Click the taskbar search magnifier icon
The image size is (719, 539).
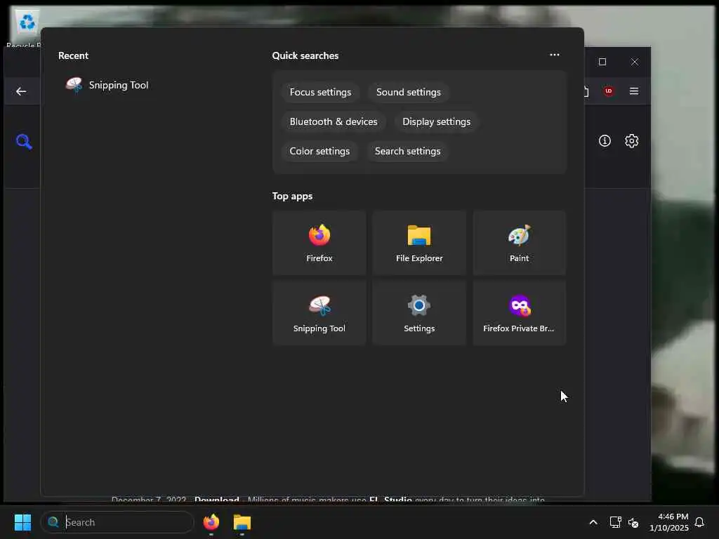click(x=53, y=522)
